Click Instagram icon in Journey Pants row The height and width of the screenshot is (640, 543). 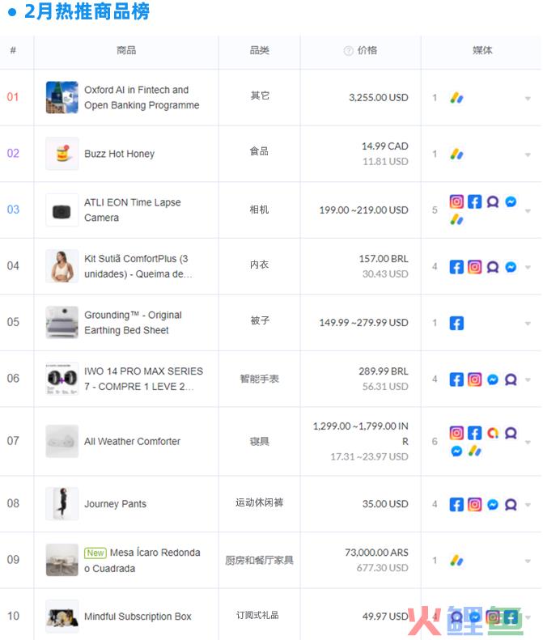click(474, 505)
